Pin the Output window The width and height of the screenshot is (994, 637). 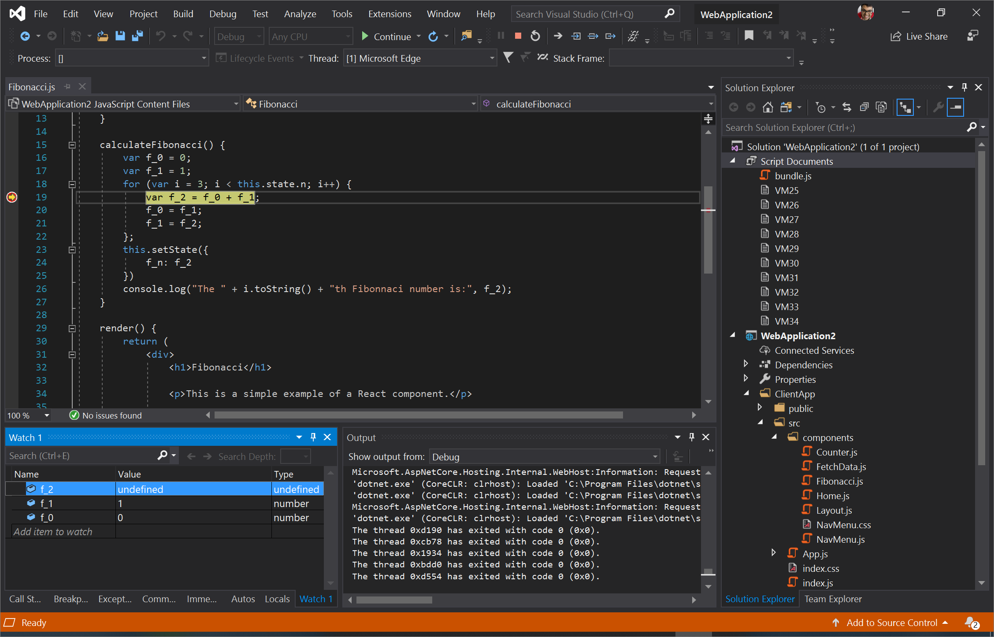click(x=691, y=437)
